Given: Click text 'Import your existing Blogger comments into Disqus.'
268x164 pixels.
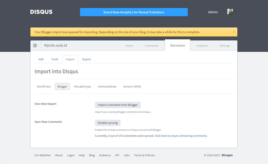Looking at the screenshot, I should 123,112.
